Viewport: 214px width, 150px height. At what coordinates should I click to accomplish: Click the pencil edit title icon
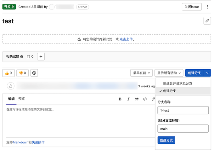(207, 21)
